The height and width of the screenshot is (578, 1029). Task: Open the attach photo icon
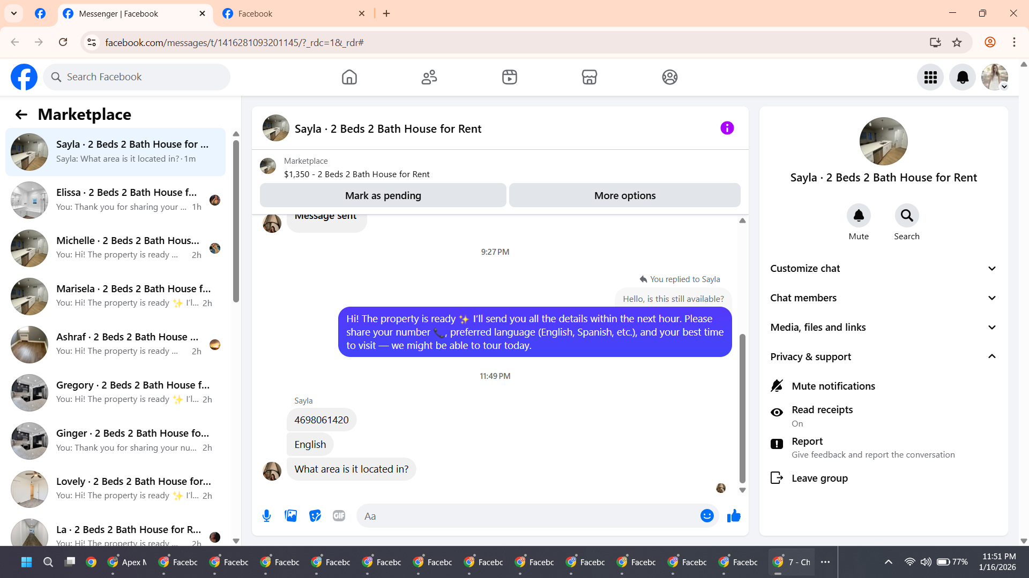tap(290, 516)
